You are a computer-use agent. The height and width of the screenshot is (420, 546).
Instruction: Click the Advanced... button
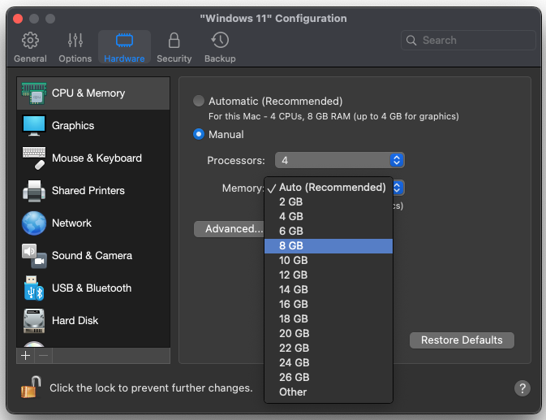coord(229,229)
